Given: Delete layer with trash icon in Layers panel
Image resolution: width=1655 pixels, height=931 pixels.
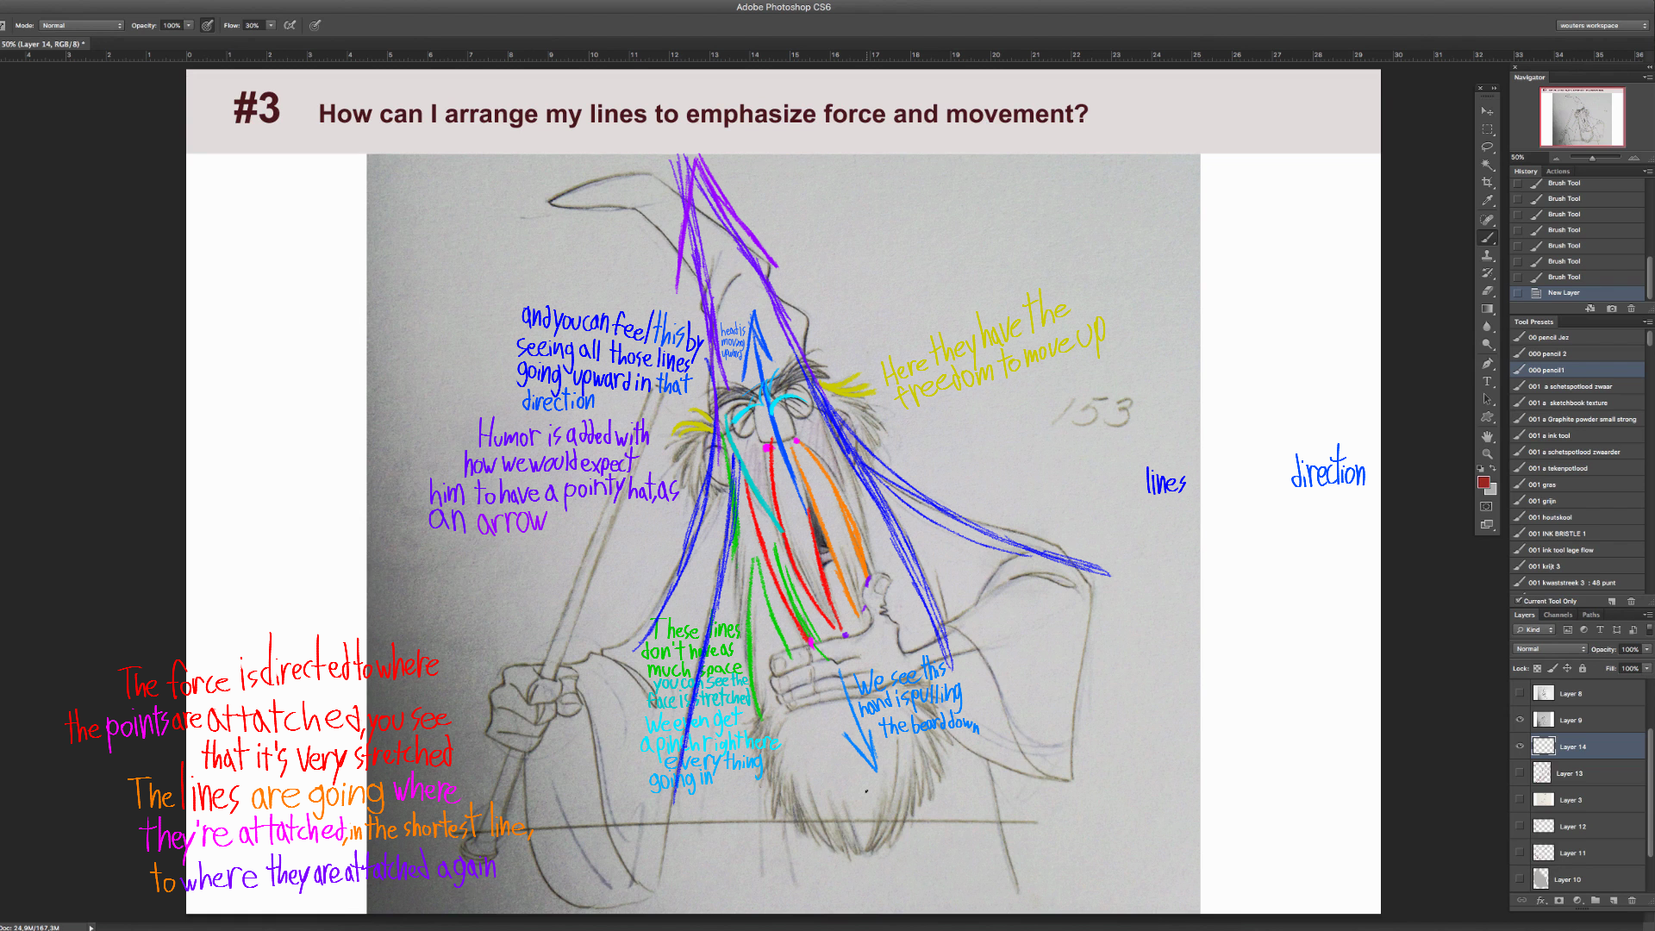Looking at the screenshot, I should [x=1632, y=901].
